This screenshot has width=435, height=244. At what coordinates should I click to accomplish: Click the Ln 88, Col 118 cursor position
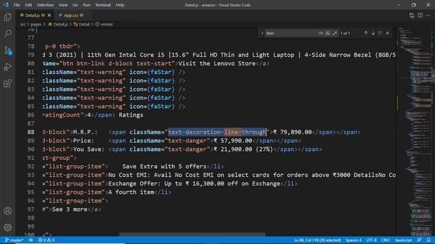(x=317, y=240)
